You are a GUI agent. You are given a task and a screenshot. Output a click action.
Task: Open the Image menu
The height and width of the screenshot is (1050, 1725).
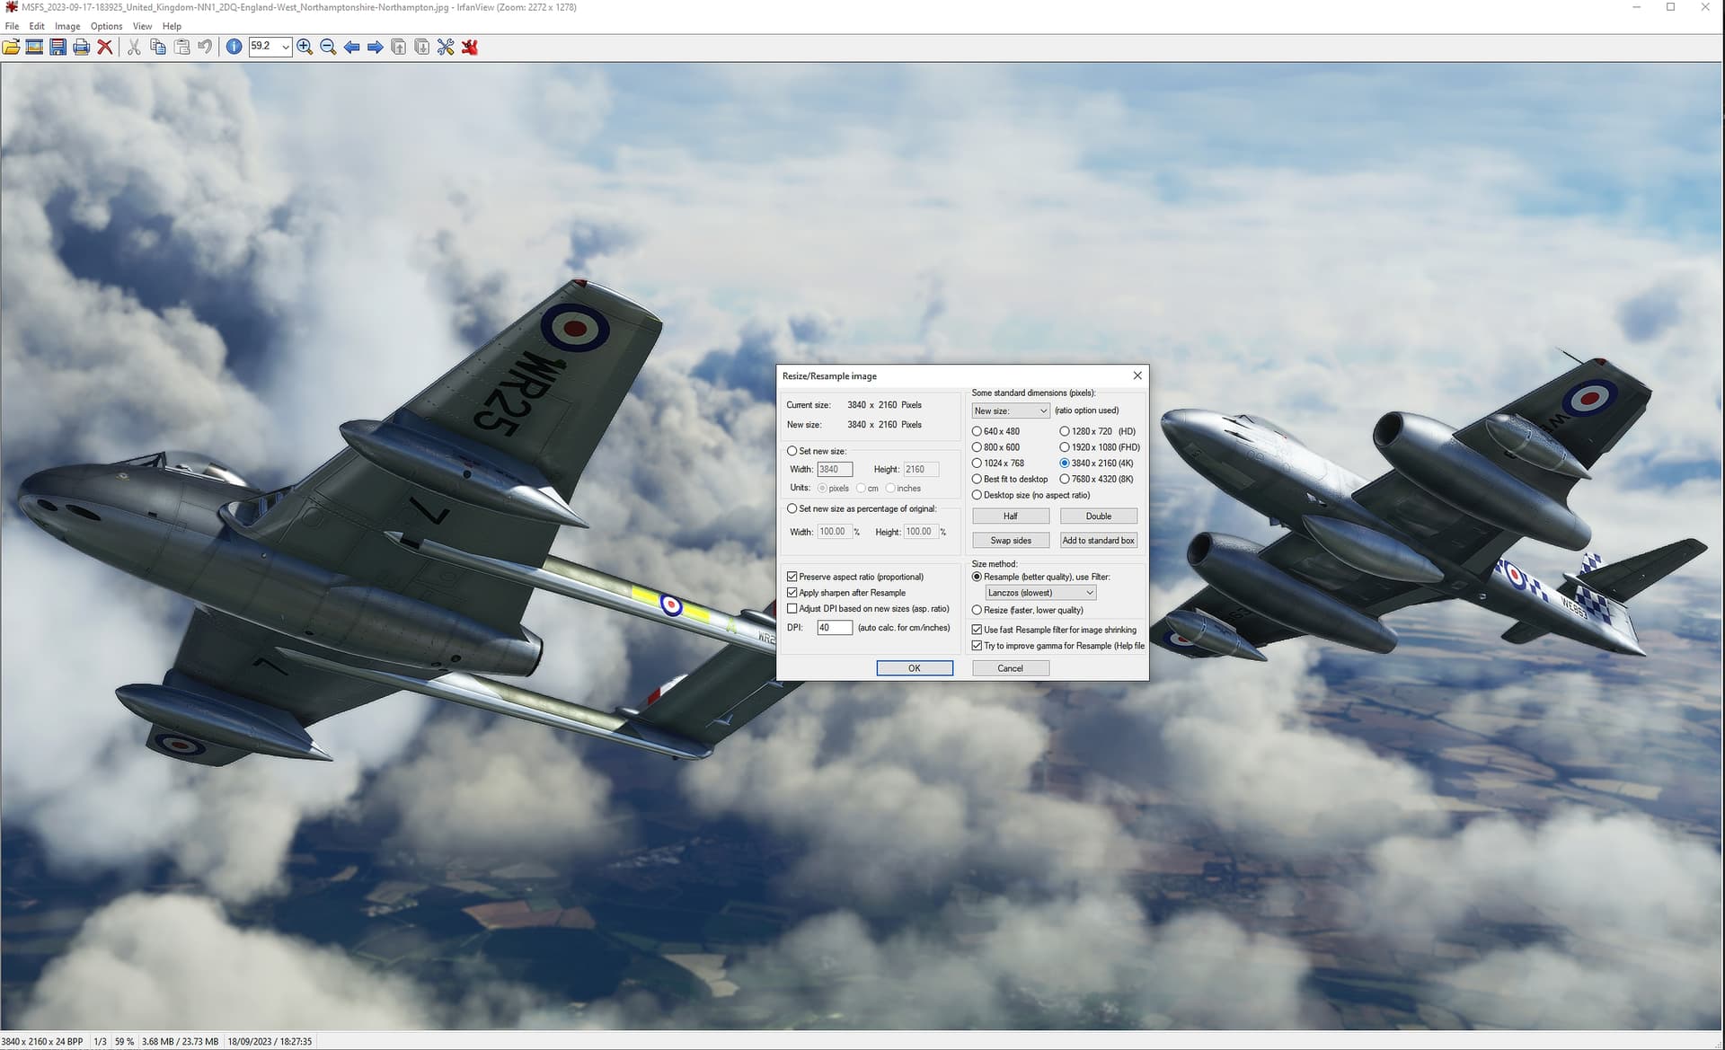click(67, 26)
